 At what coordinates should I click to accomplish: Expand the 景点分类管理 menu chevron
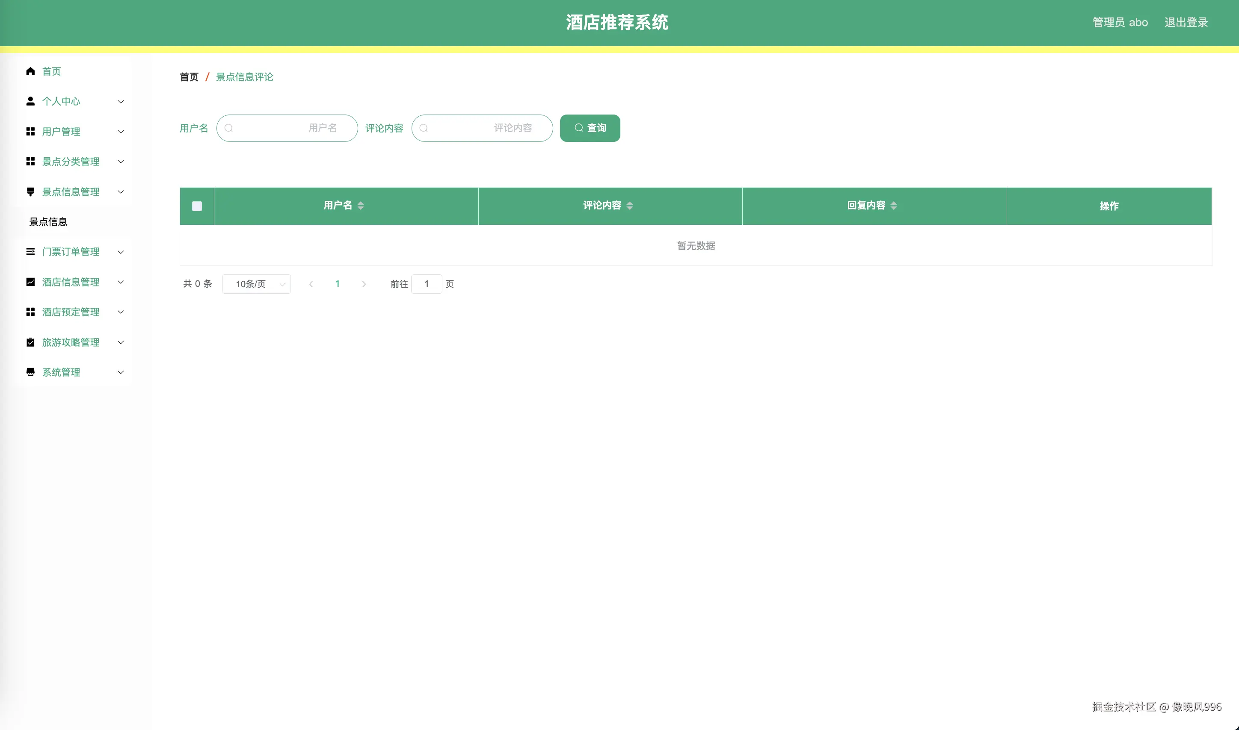point(121,162)
